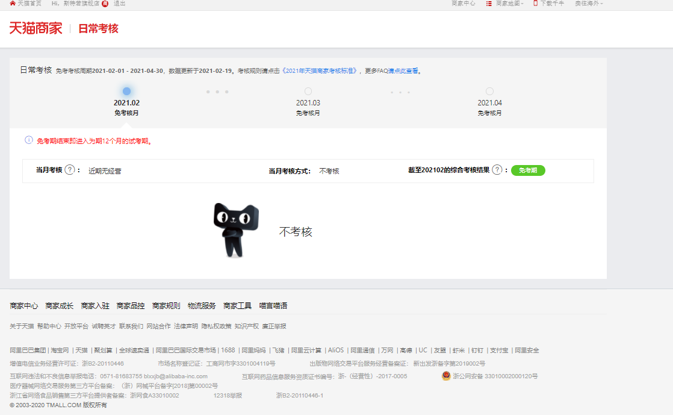Select the 2021.03 month circle marker

click(308, 91)
